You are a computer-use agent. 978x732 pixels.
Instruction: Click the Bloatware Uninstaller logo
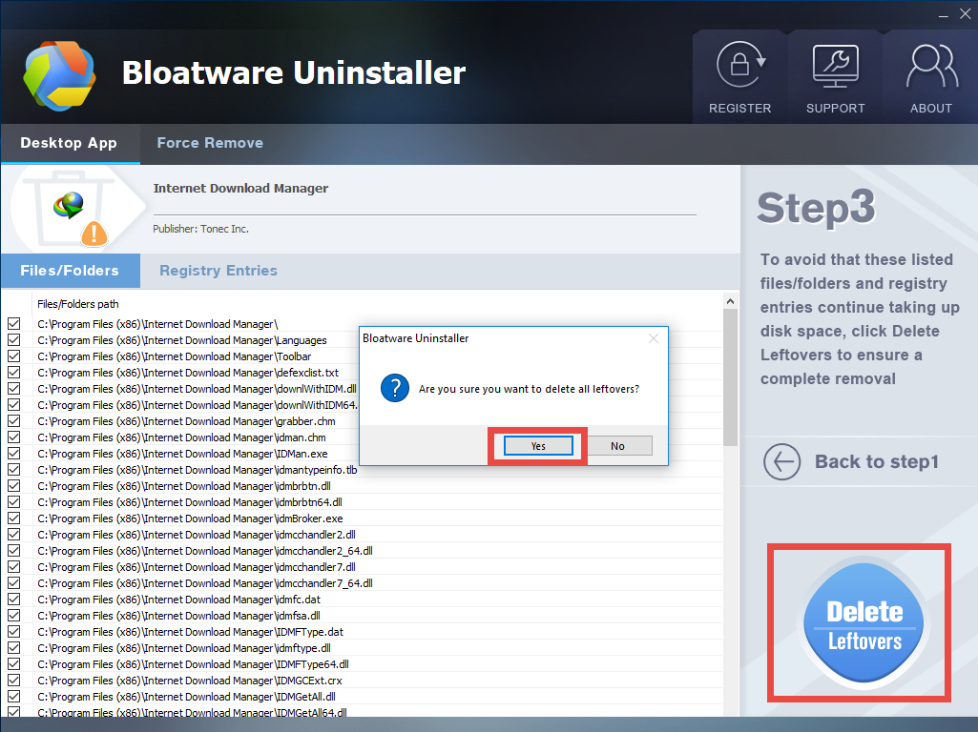[x=60, y=75]
